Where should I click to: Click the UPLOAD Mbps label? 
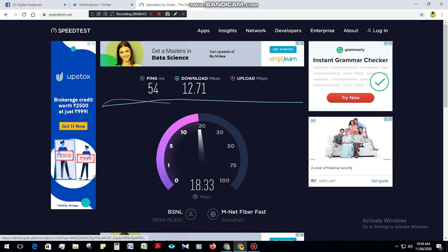coord(249,78)
